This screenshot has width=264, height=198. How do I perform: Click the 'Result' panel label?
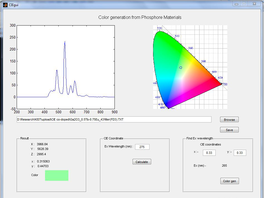[x=24, y=138]
